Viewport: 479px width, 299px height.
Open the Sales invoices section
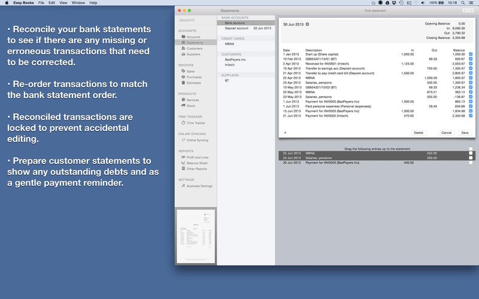pyautogui.click(x=190, y=71)
